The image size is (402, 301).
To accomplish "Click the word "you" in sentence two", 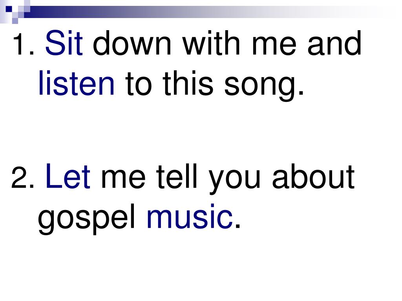I will [x=235, y=180].
